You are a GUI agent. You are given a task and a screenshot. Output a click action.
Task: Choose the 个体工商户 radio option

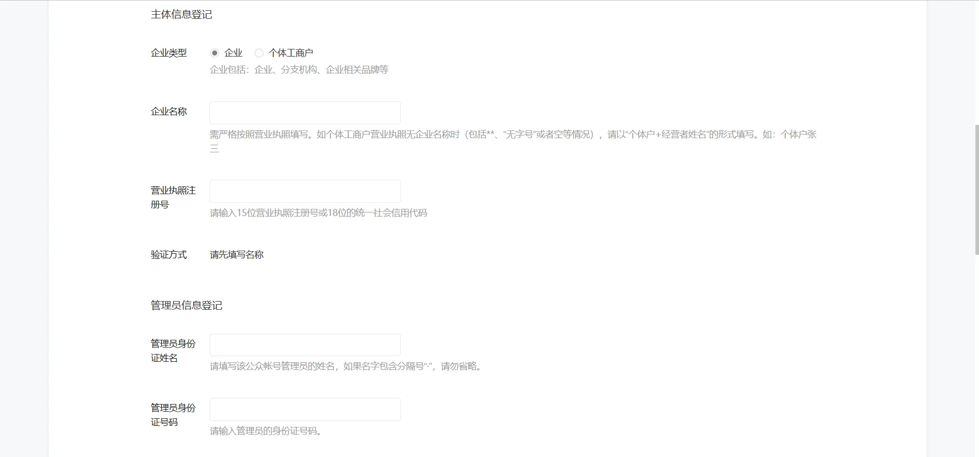point(259,53)
